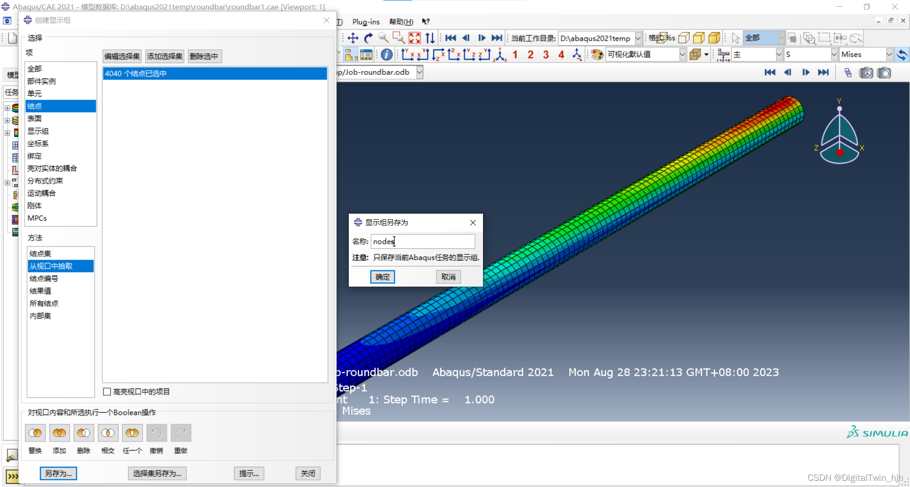Click the 添加选择集 button
The image size is (910, 487).
(x=164, y=56)
